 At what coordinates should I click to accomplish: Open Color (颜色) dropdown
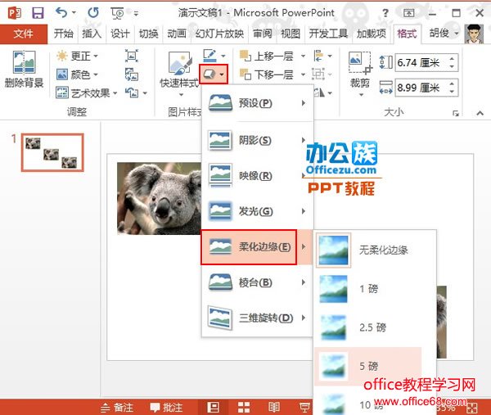[x=77, y=74]
